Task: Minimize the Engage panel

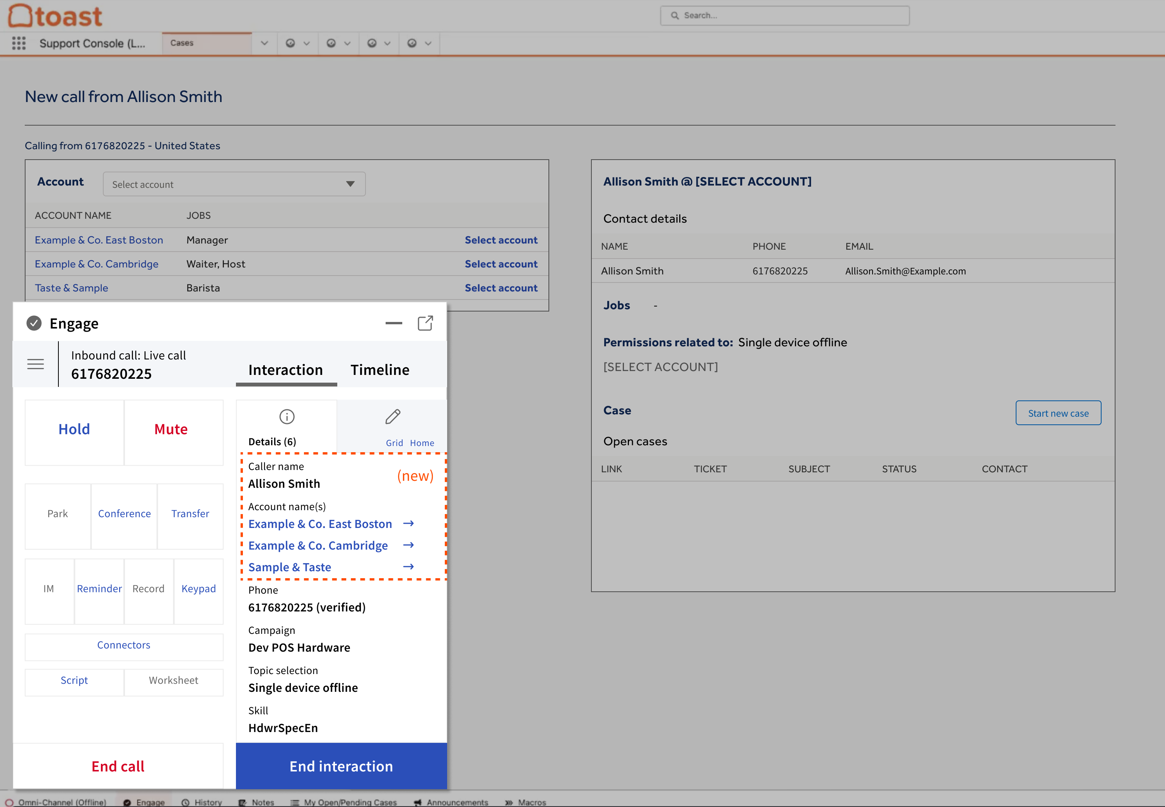Action: [394, 323]
